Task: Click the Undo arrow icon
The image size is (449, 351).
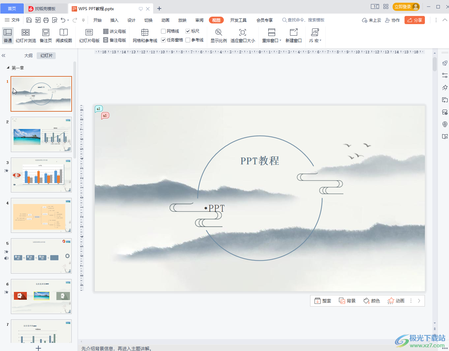Action: point(63,20)
